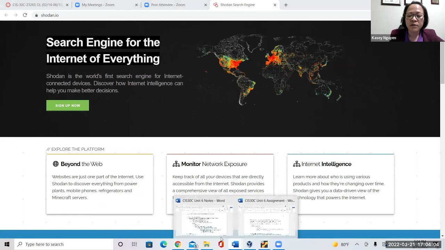Go back in browser history

pos(6,15)
